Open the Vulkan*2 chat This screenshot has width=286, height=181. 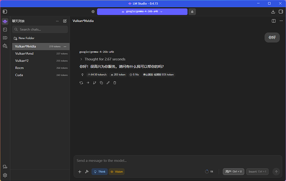(41, 61)
